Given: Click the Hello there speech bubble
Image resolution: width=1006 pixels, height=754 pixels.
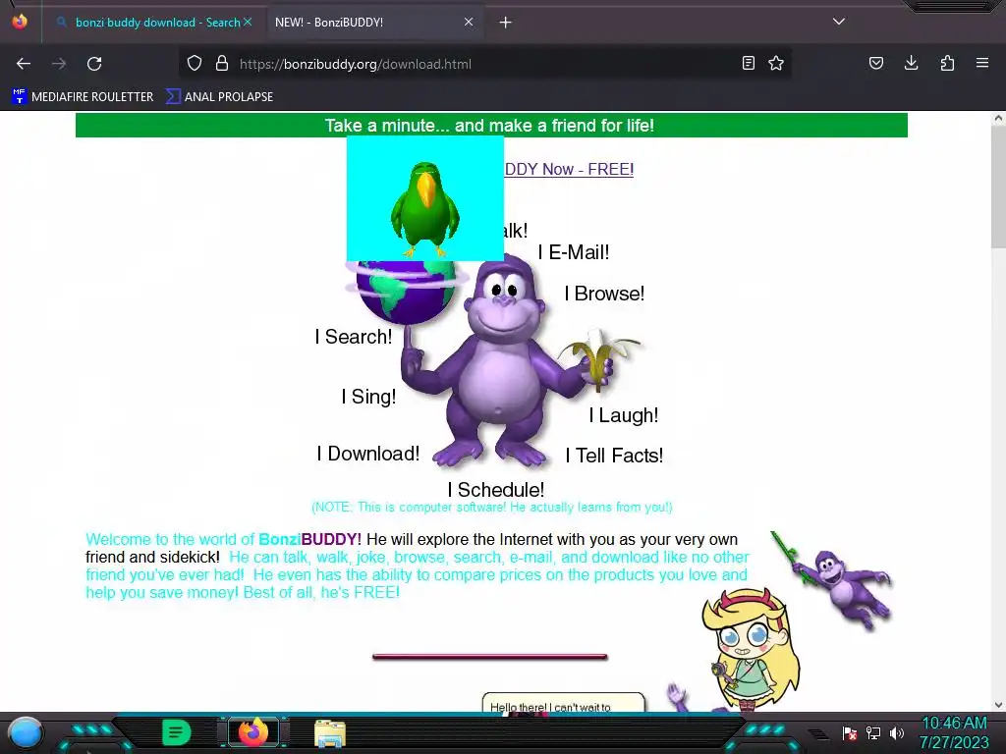Looking at the screenshot, I should point(563,702).
